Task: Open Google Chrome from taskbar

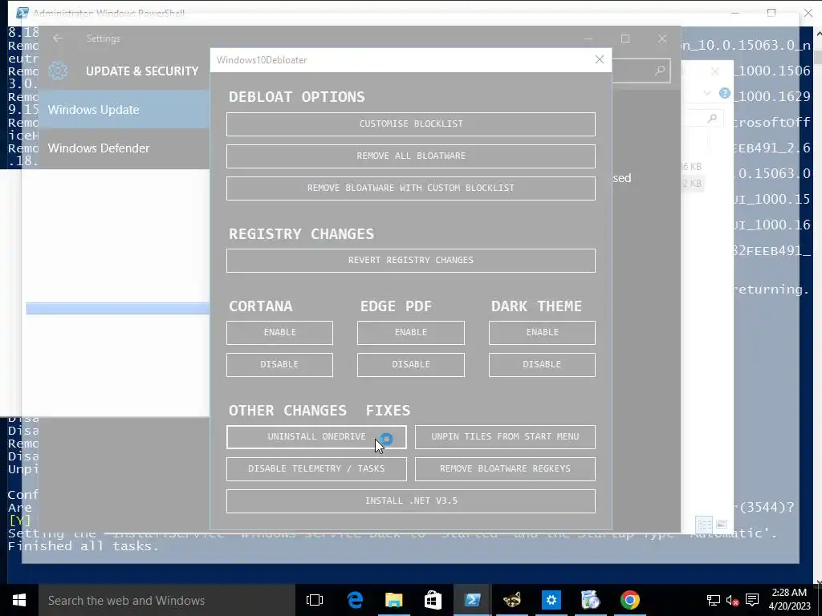Action: pos(629,600)
